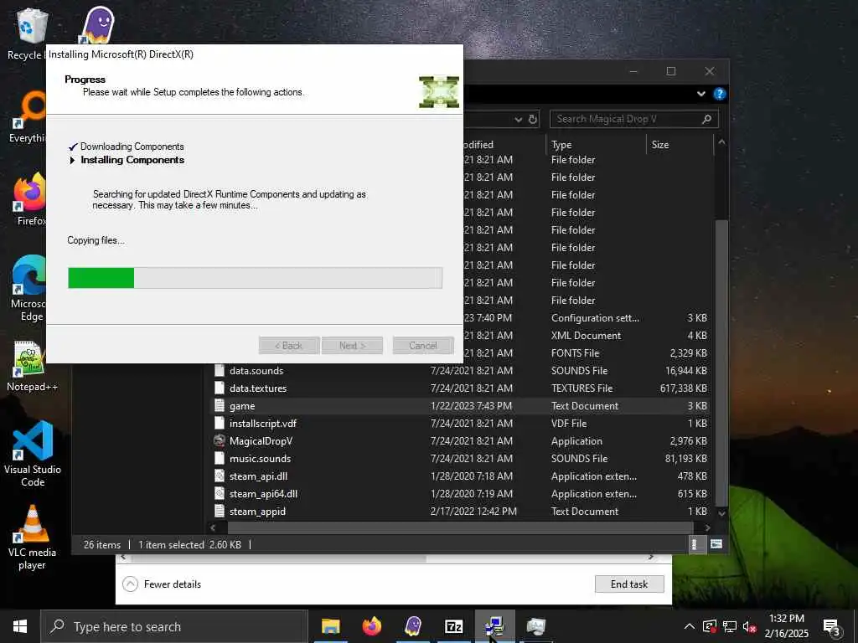Click the Search Magical Drop V field
The width and height of the screenshot is (858, 643).
pyautogui.click(x=633, y=119)
